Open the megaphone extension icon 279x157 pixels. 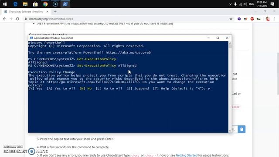[246, 19]
